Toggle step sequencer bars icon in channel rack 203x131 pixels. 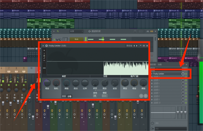tap(152, 31)
